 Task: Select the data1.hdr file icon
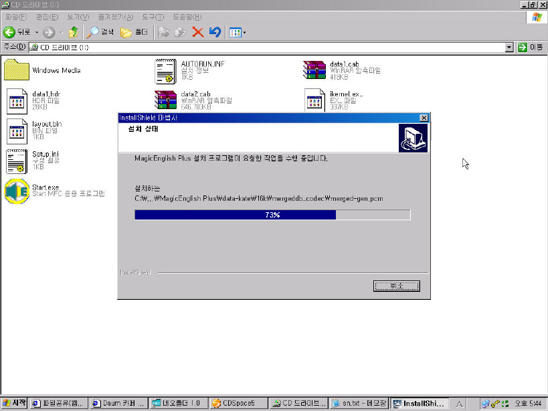click(x=17, y=101)
